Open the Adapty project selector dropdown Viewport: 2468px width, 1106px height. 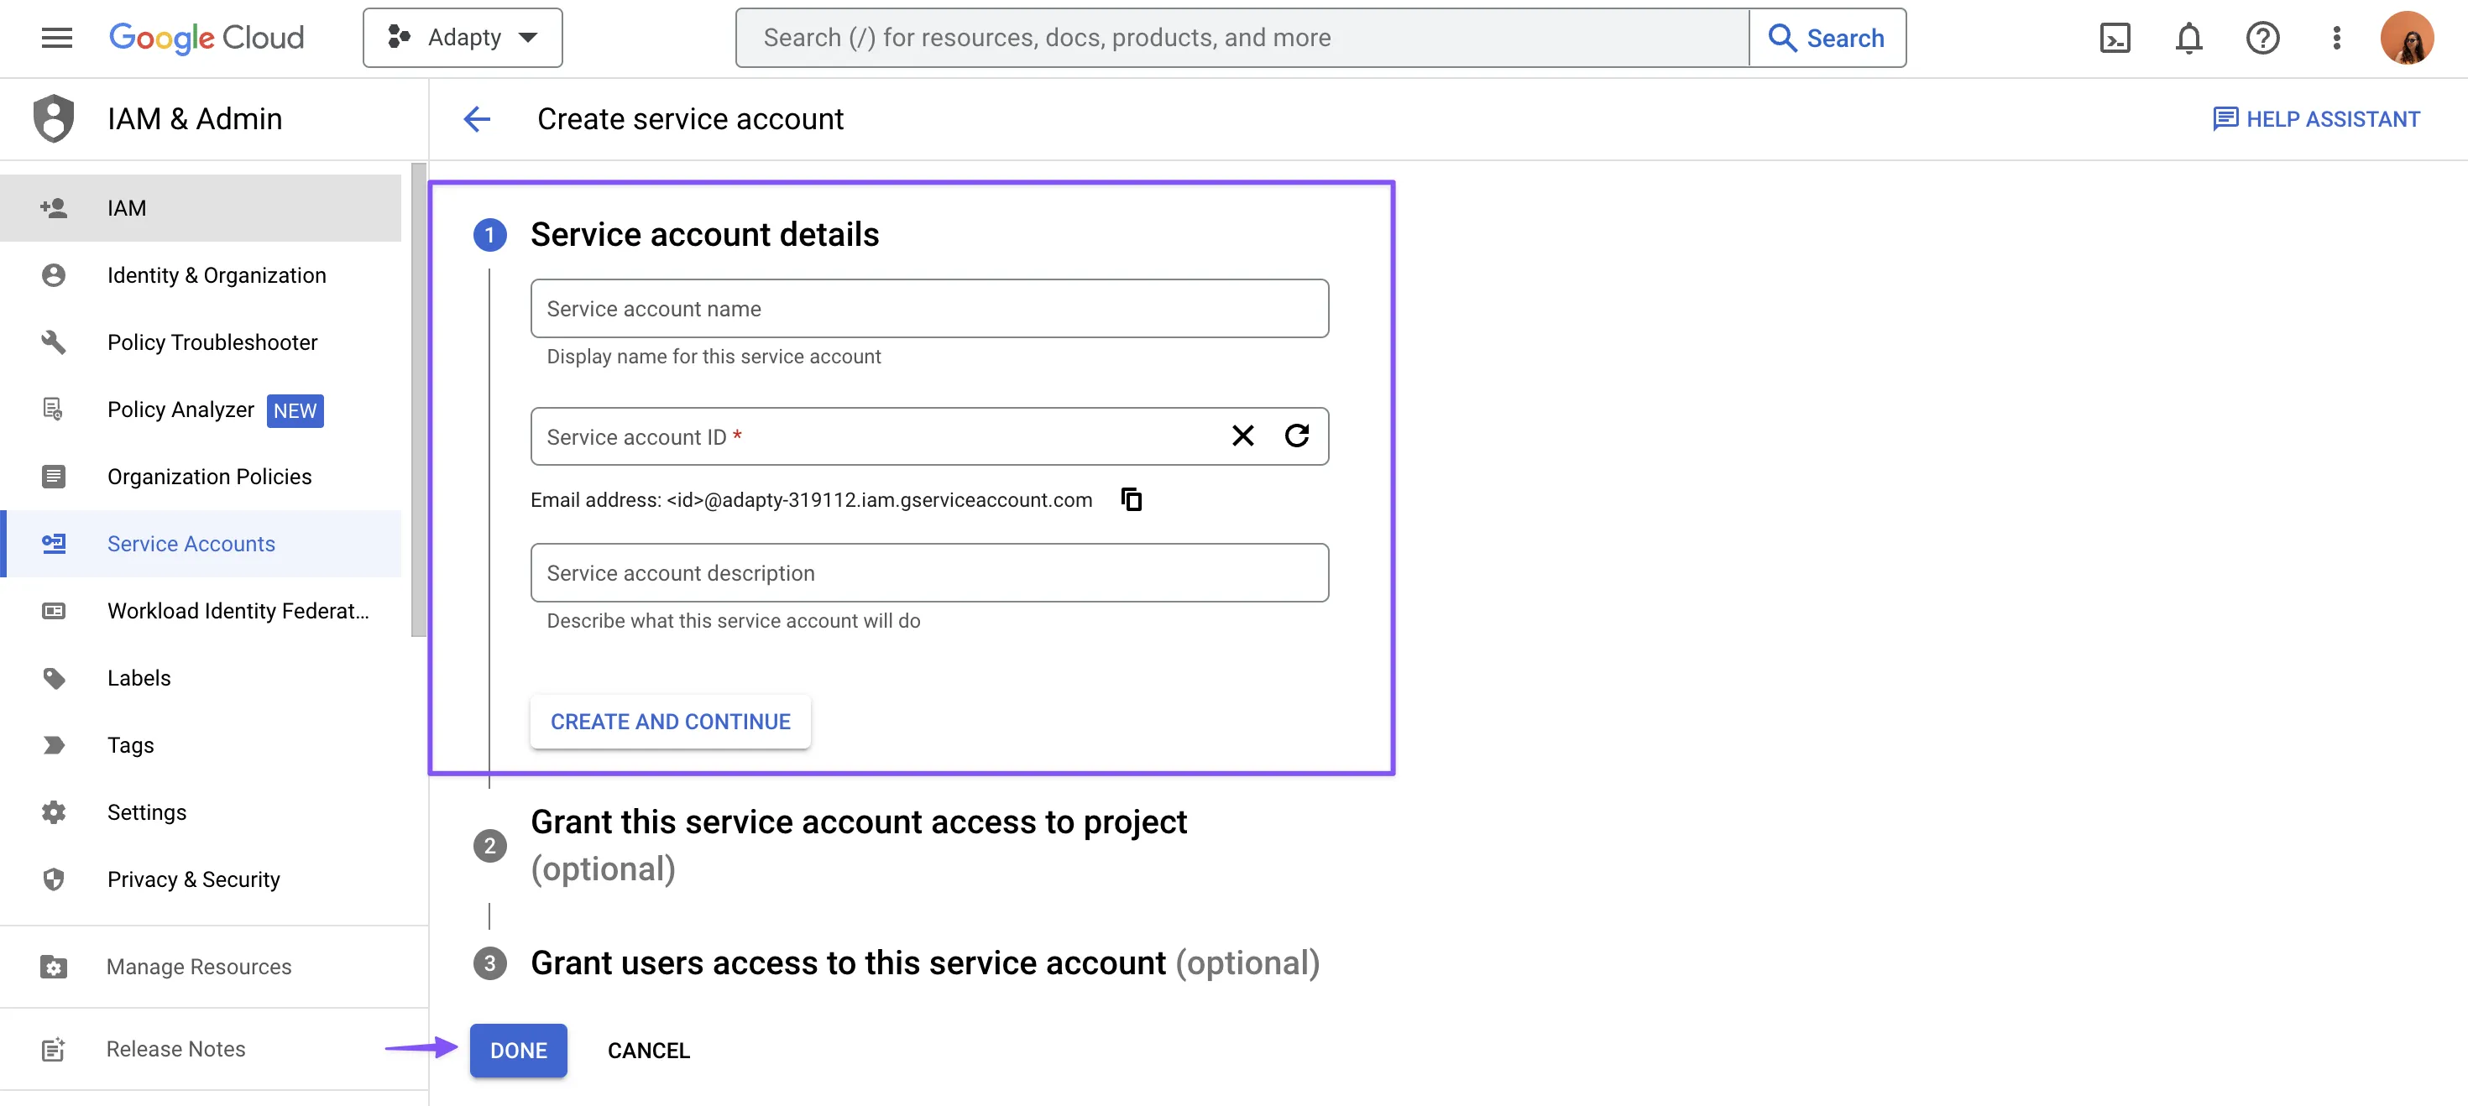click(463, 39)
